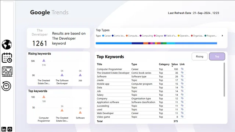This screenshot has width=235, height=132.
Task: Open the history clock page icon
Action: click(6, 86)
